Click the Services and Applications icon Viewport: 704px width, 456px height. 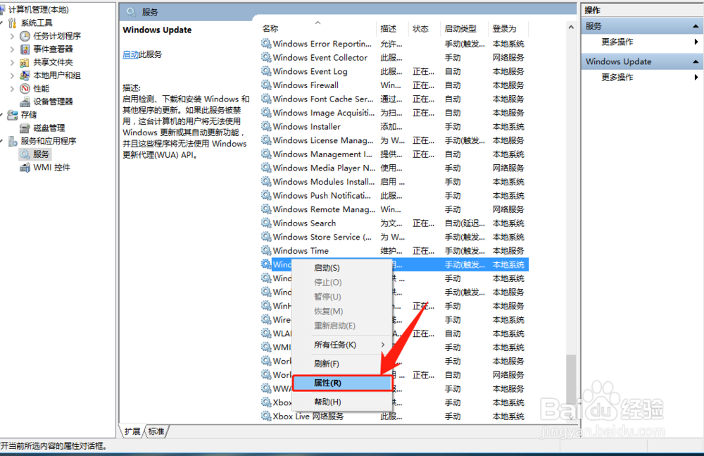coord(13,141)
